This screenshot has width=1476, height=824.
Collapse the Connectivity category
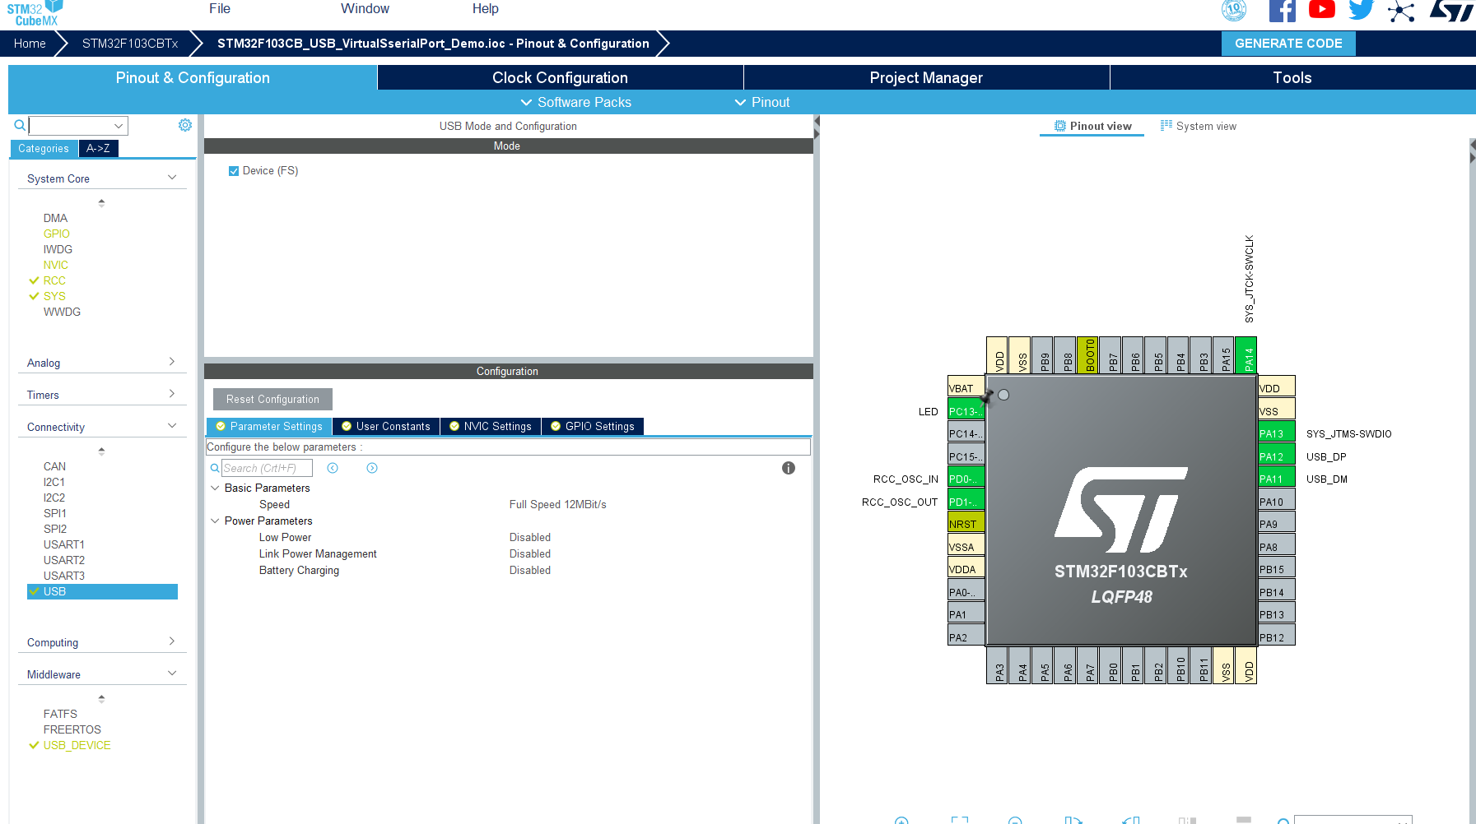(172, 426)
